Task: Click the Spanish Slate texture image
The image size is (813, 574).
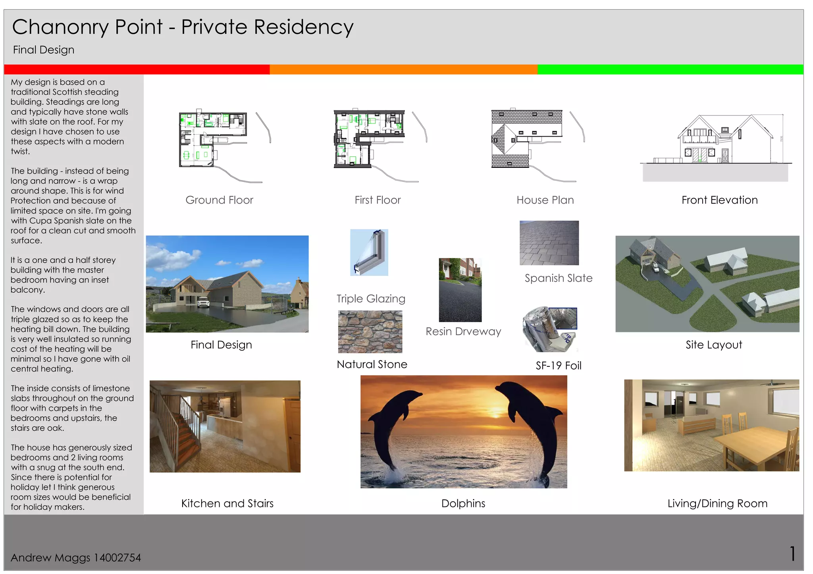Action: coord(549,243)
